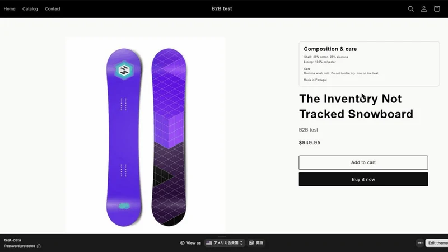Click the eye icon beside View as
The height and width of the screenshot is (252, 448).
click(182, 243)
